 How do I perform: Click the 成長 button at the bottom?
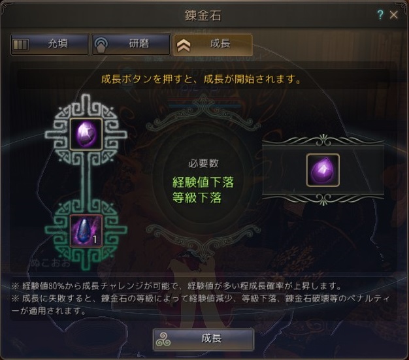tap(203, 339)
